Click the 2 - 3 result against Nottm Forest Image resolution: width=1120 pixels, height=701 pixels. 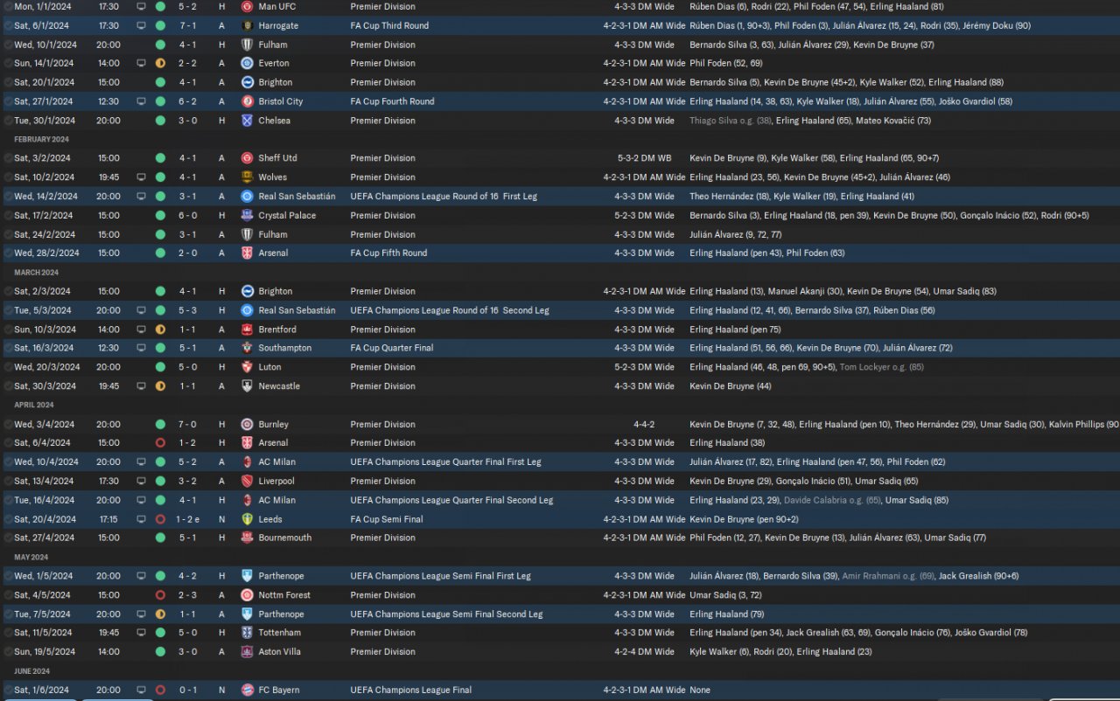pos(187,595)
